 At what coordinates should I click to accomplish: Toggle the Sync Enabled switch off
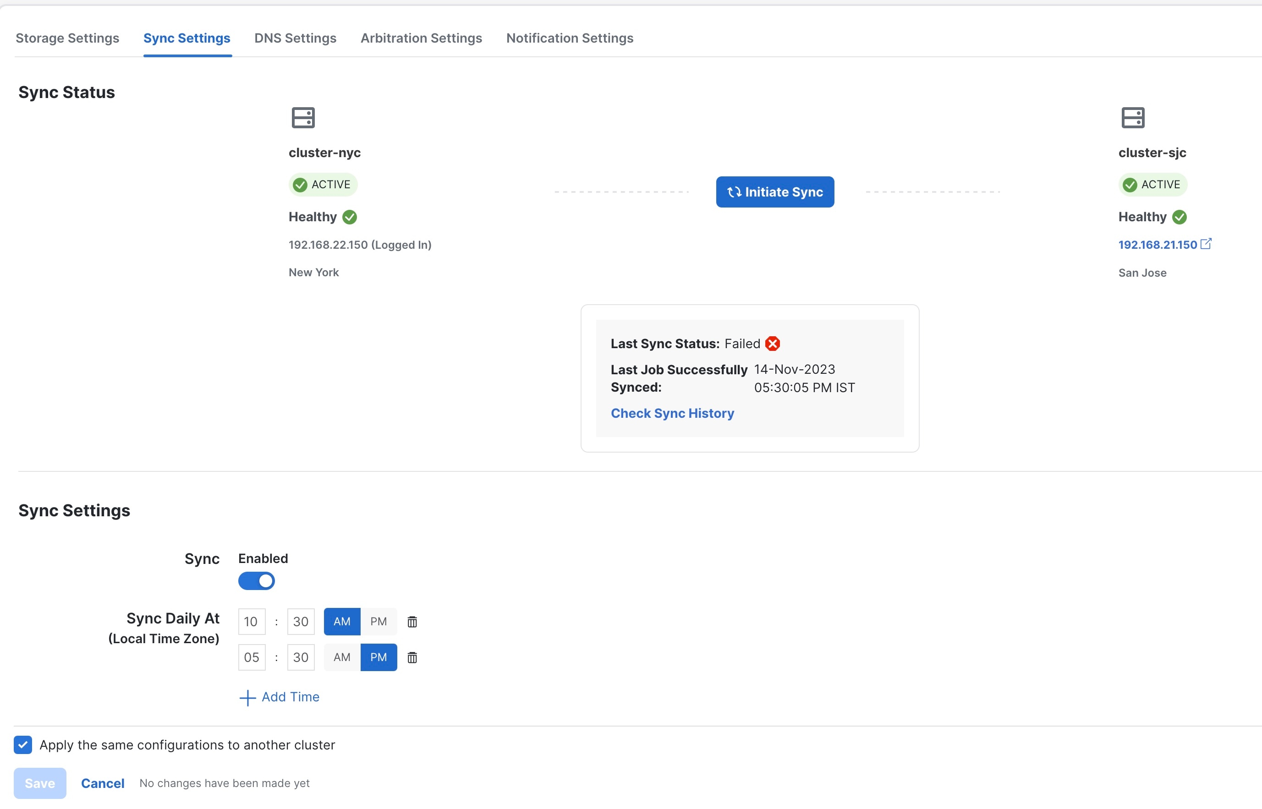tap(257, 581)
